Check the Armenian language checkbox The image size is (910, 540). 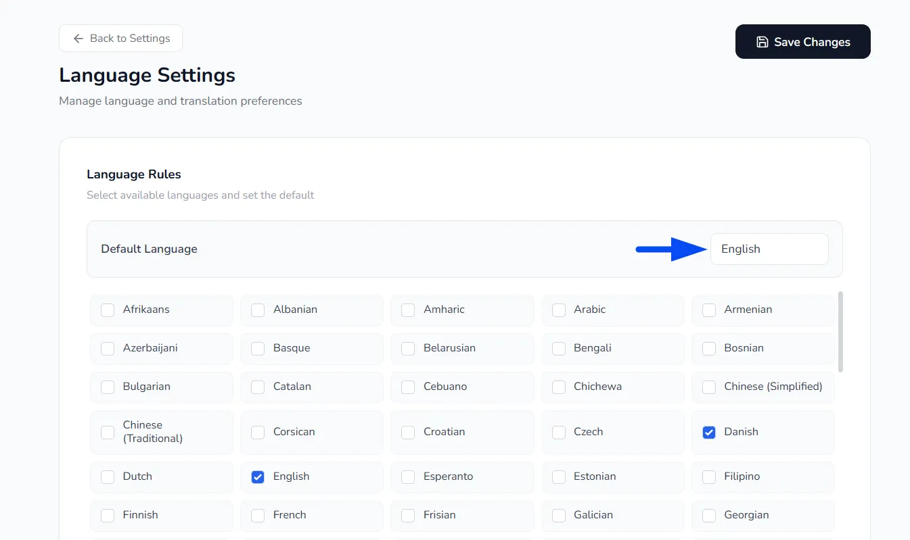pyautogui.click(x=709, y=310)
